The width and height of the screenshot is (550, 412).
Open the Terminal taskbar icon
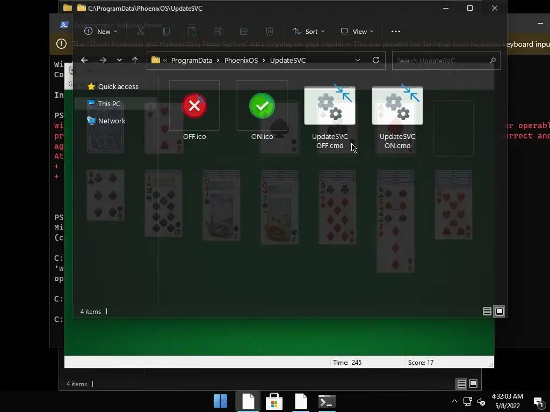(327, 401)
